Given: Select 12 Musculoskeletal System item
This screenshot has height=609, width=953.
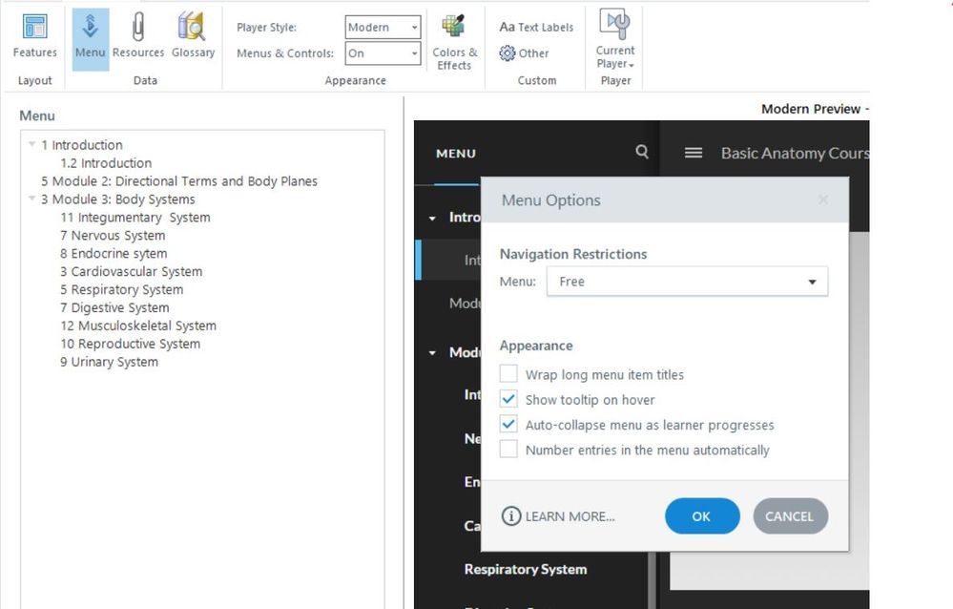Looking at the screenshot, I should 138,325.
